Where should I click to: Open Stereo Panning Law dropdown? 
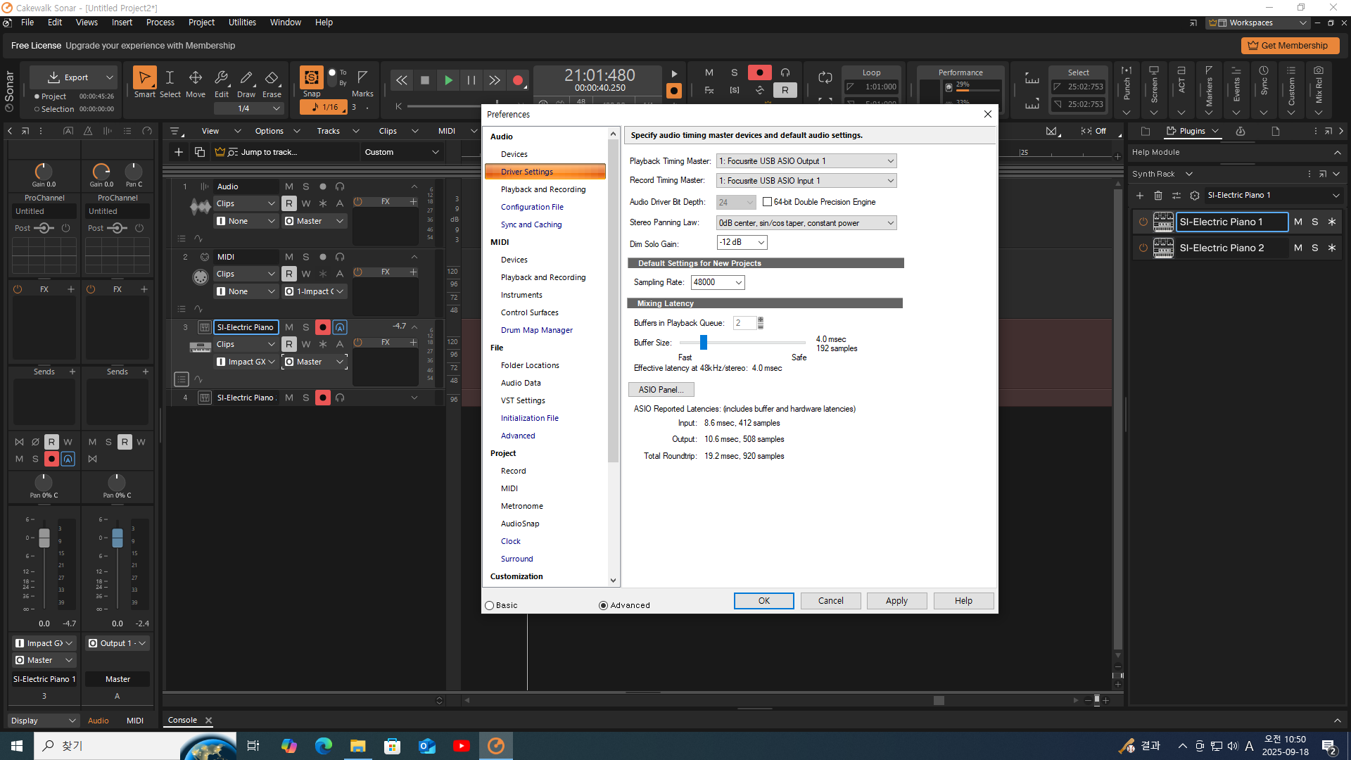(x=806, y=223)
